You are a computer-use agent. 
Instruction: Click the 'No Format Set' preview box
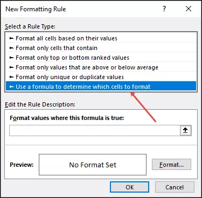click(93, 165)
